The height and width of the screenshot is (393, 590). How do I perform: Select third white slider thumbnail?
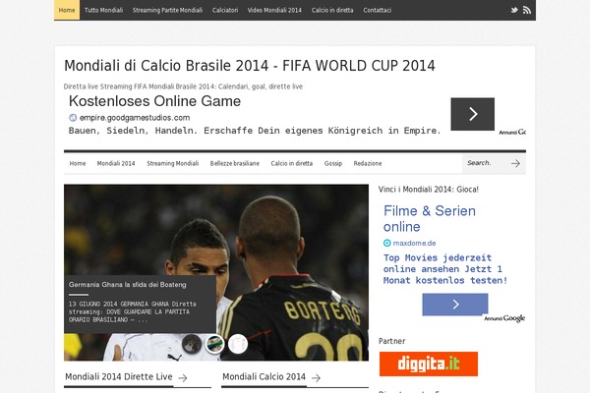238,344
